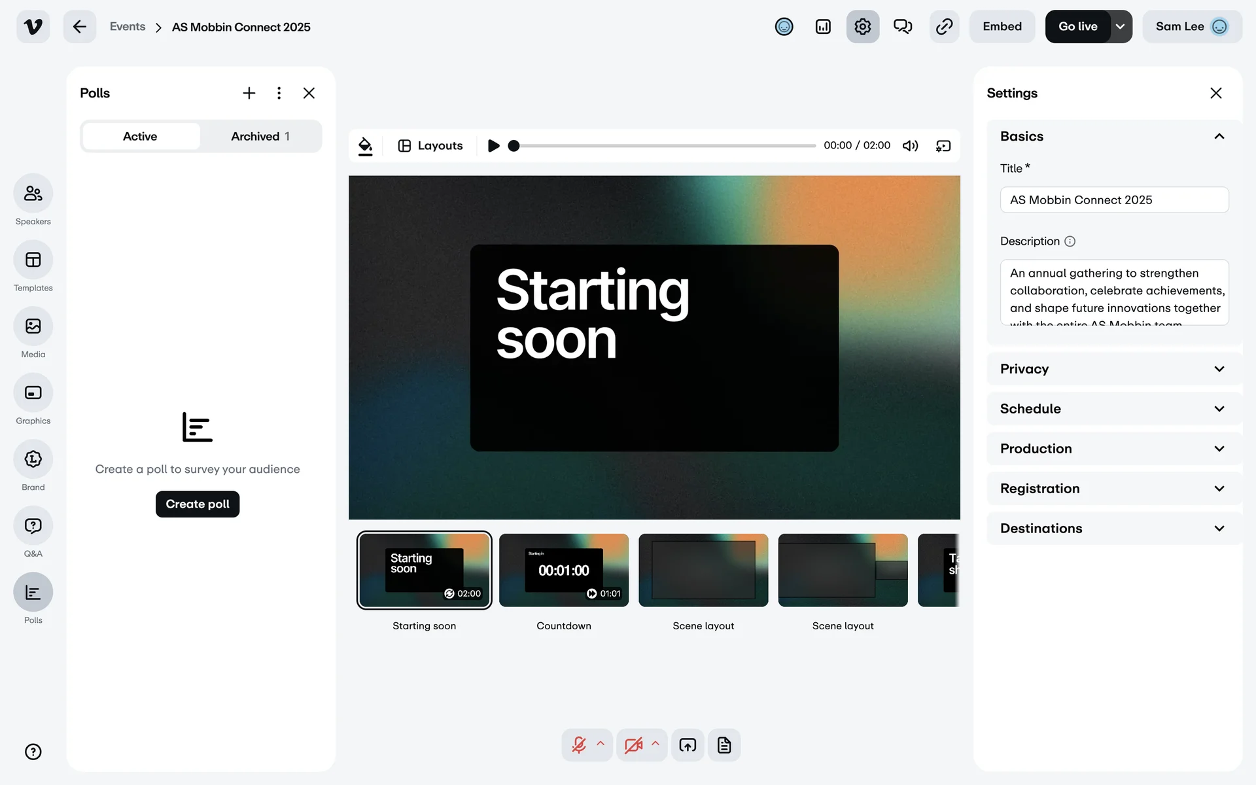Click the Embed button
The image size is (1256, 785).
point(1002,27)
